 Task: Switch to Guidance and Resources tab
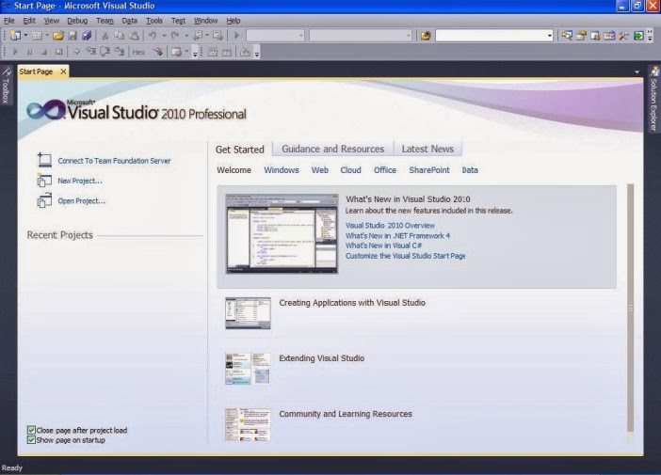[x=333, y=149]
